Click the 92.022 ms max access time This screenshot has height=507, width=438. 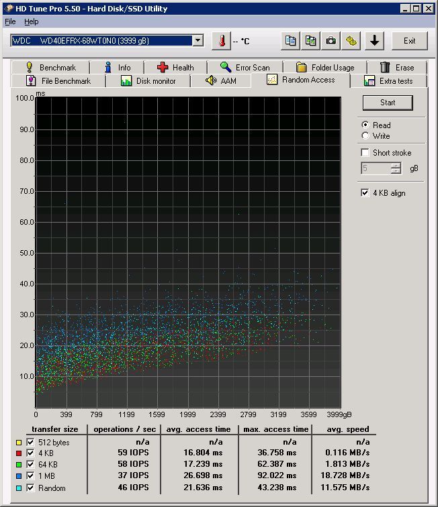pos(277,475)
